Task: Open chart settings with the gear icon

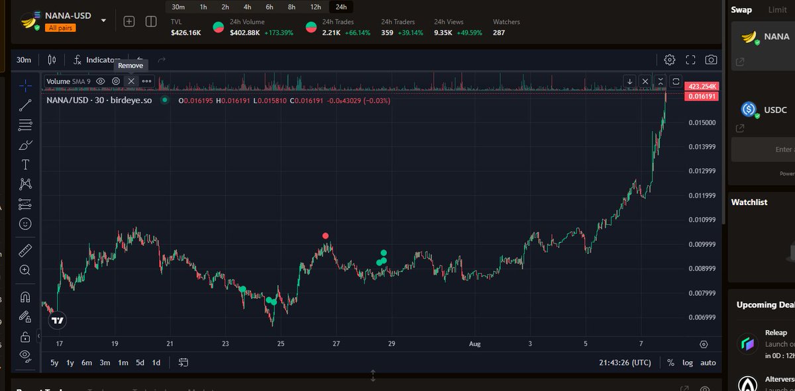Action: point(669,60)
